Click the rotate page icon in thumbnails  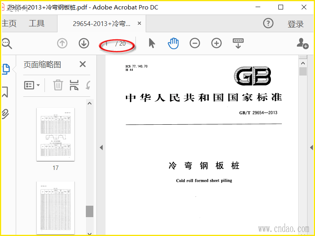[x=88, y=85]
